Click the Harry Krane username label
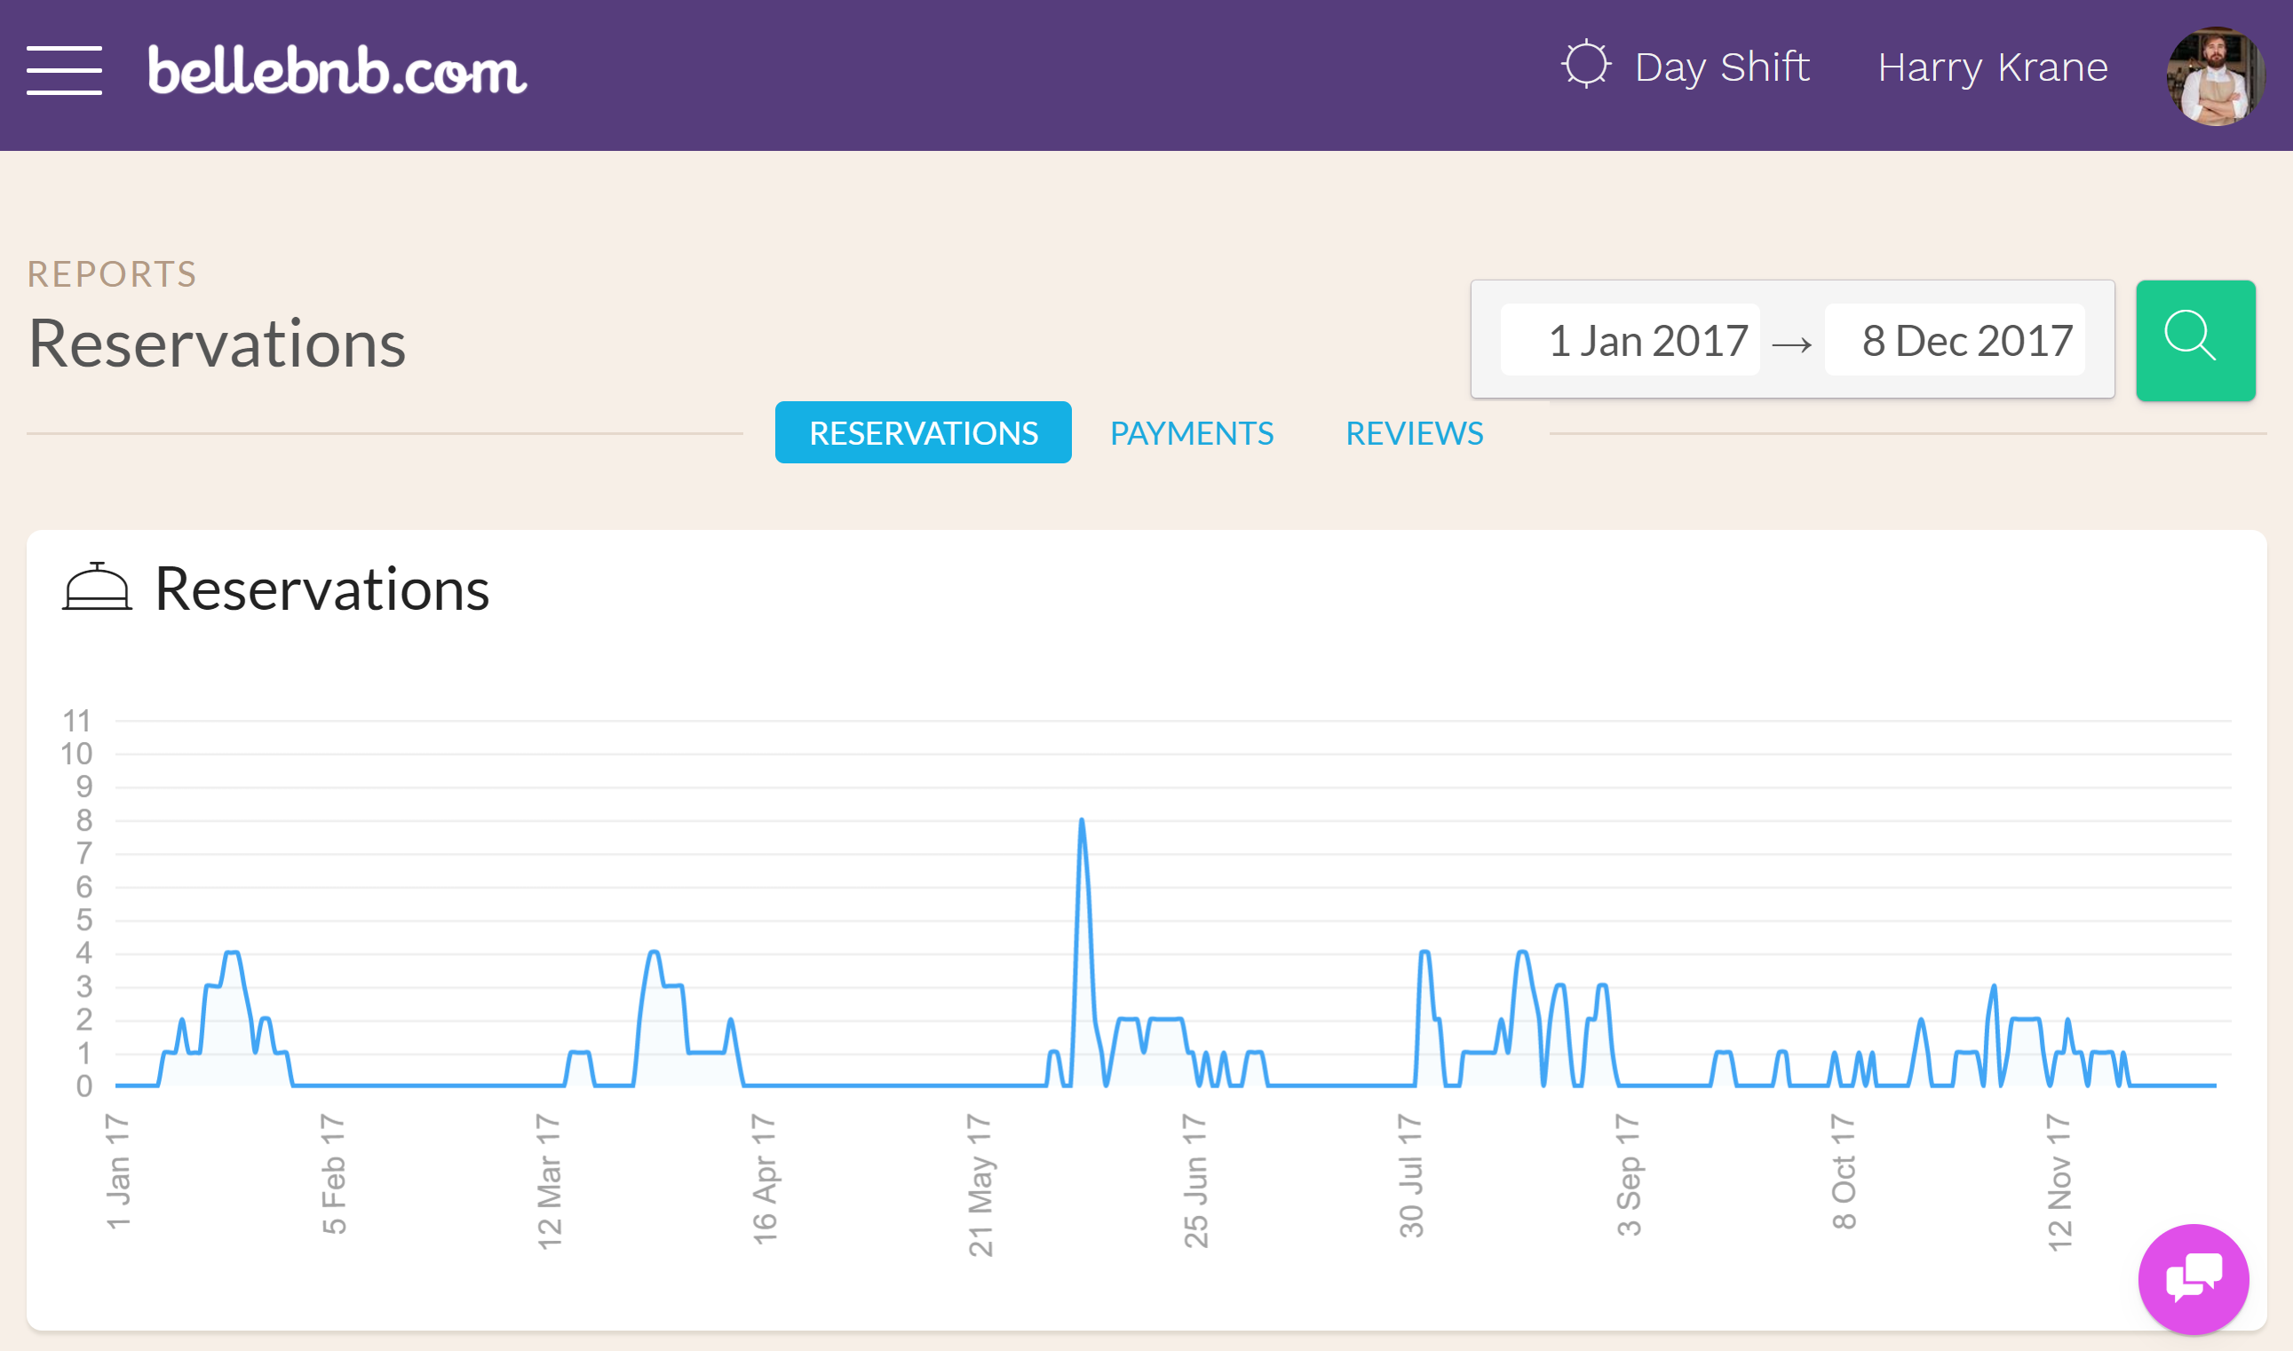Screen dimensions: 2293x1351 pyautogui.click(x=1992, y=64)
